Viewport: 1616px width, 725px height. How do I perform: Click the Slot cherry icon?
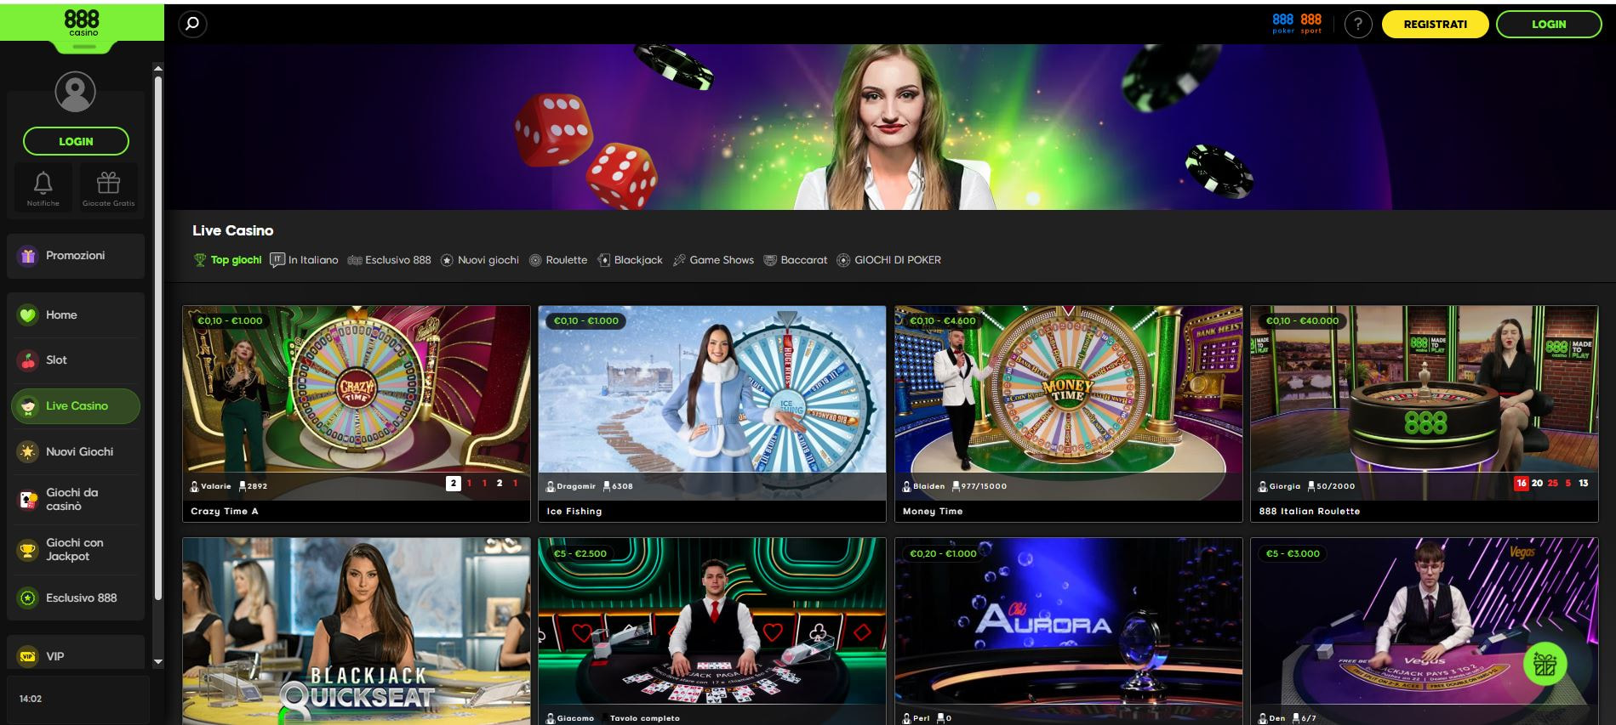tap(28, 360)
